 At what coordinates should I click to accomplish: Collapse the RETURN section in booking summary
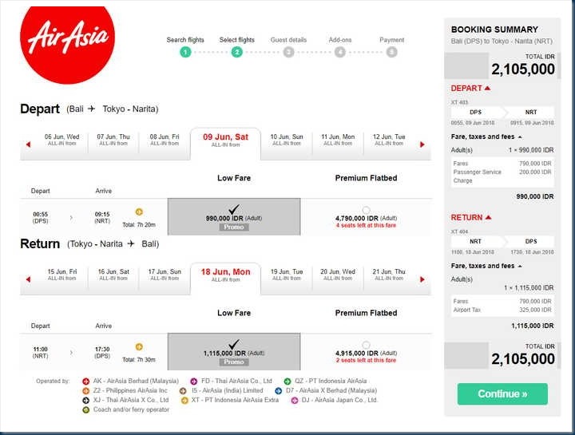(487, 218)
